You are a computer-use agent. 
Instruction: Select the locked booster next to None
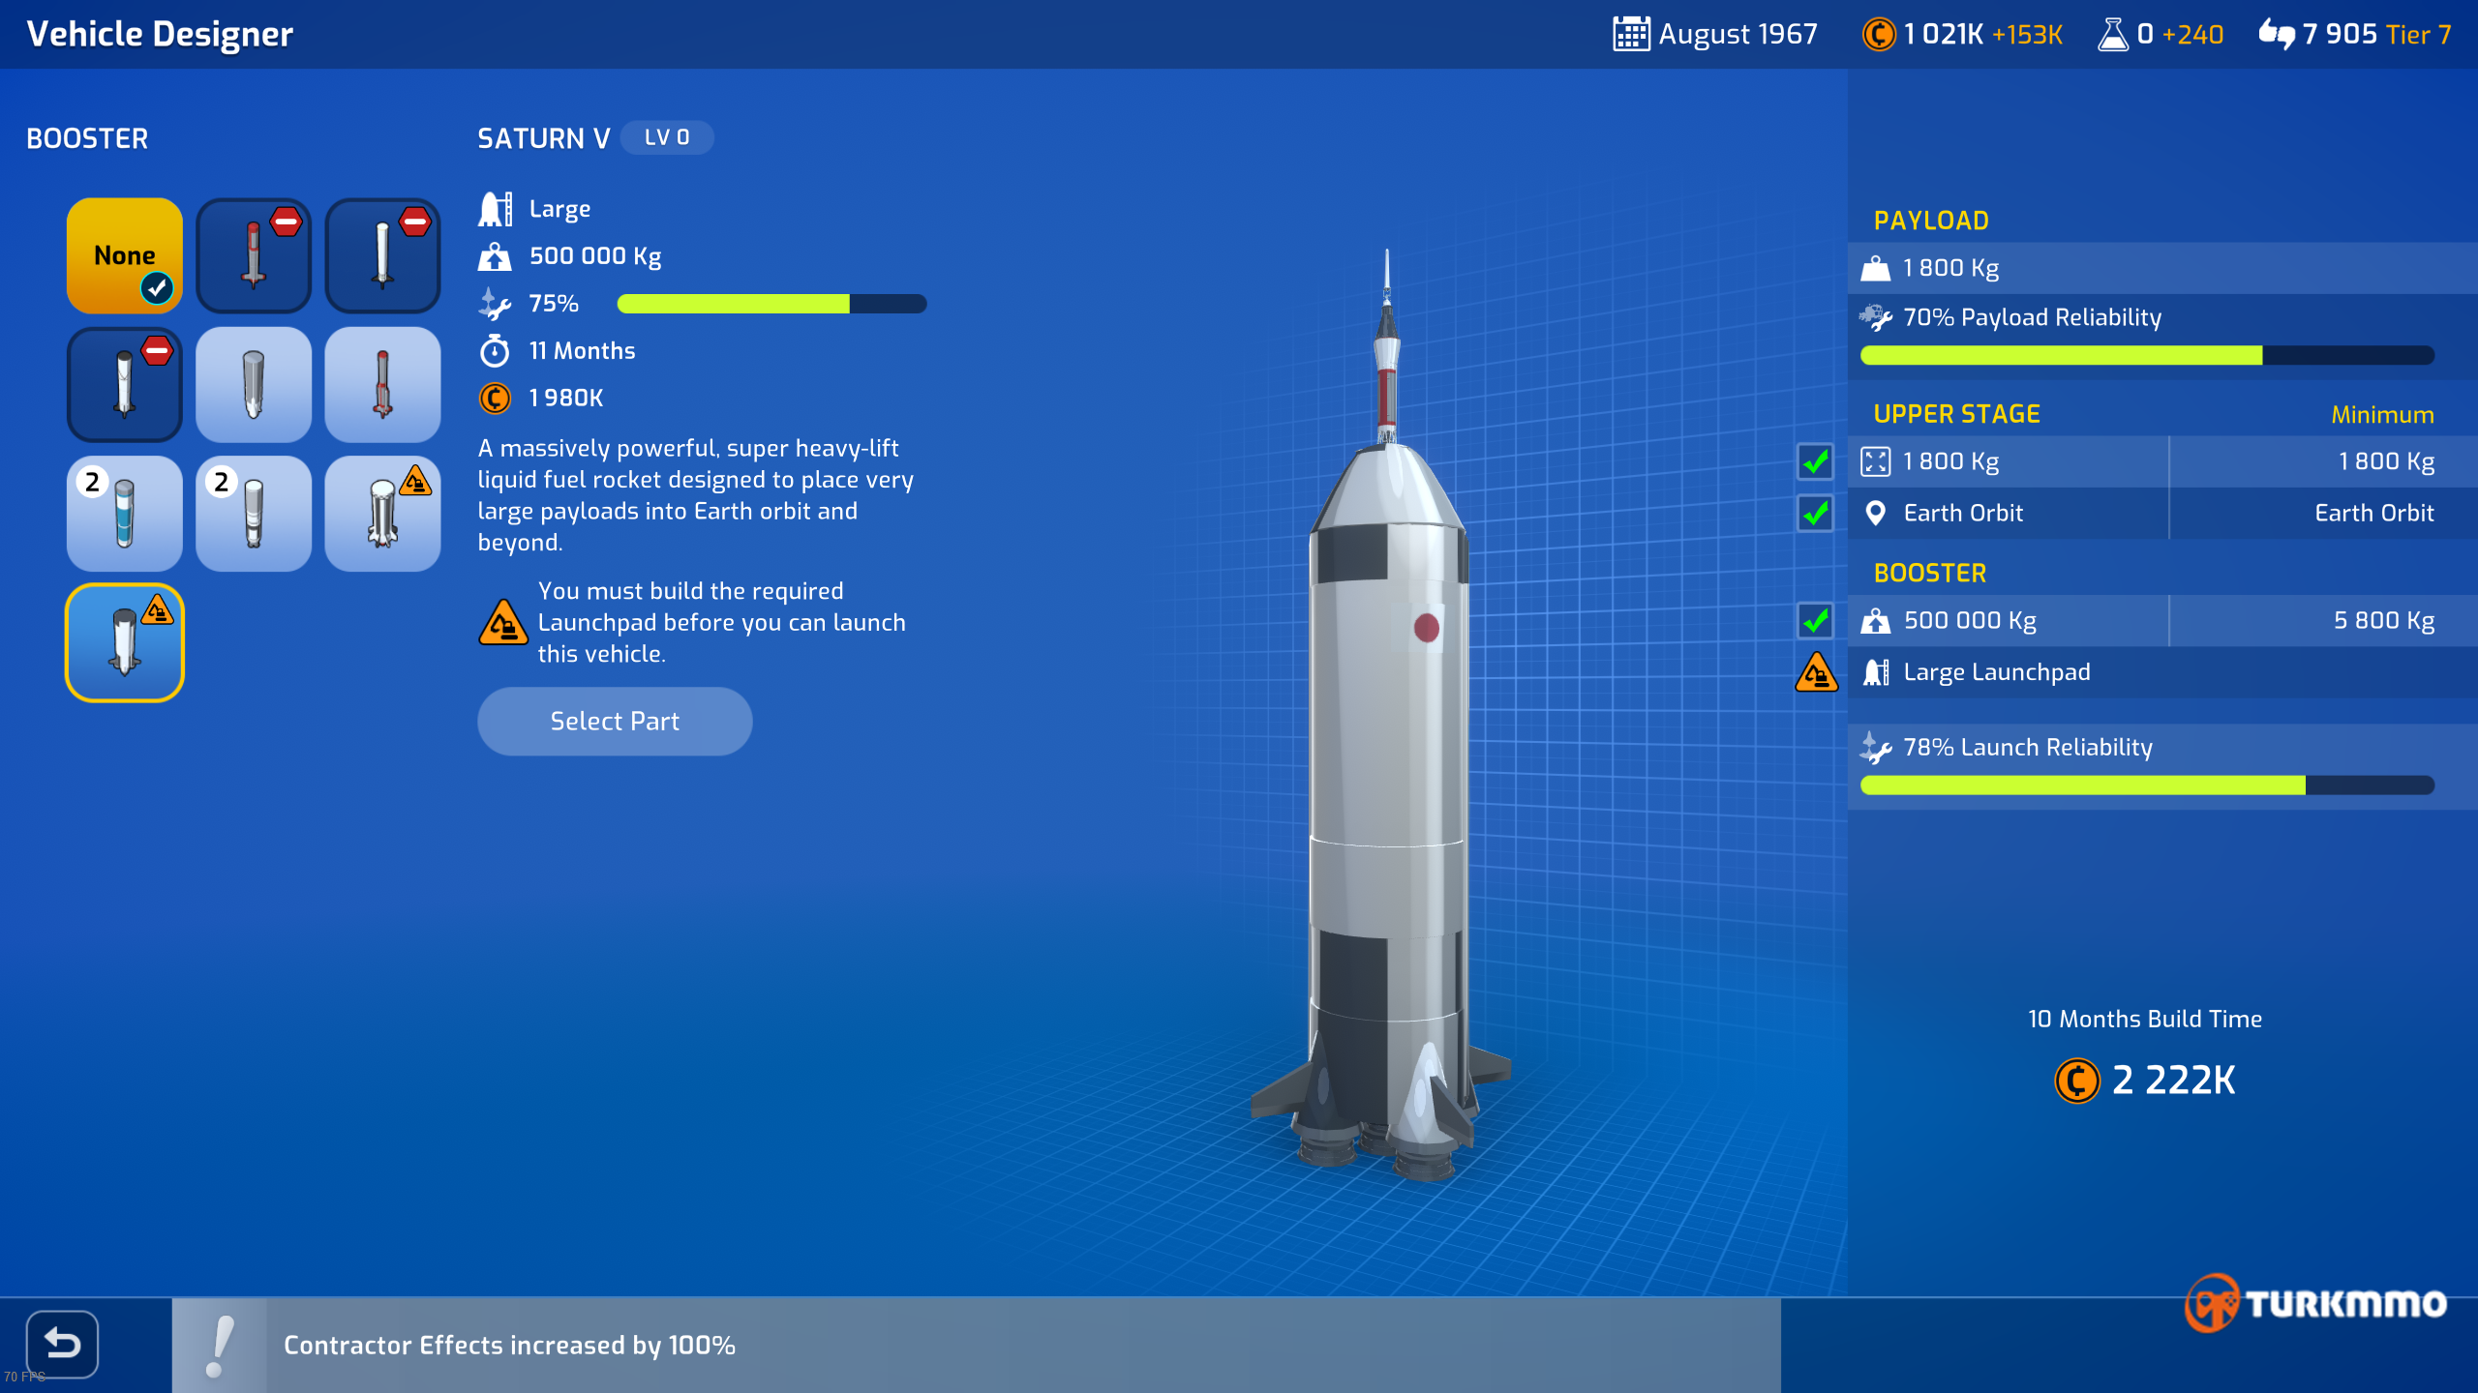254,255
